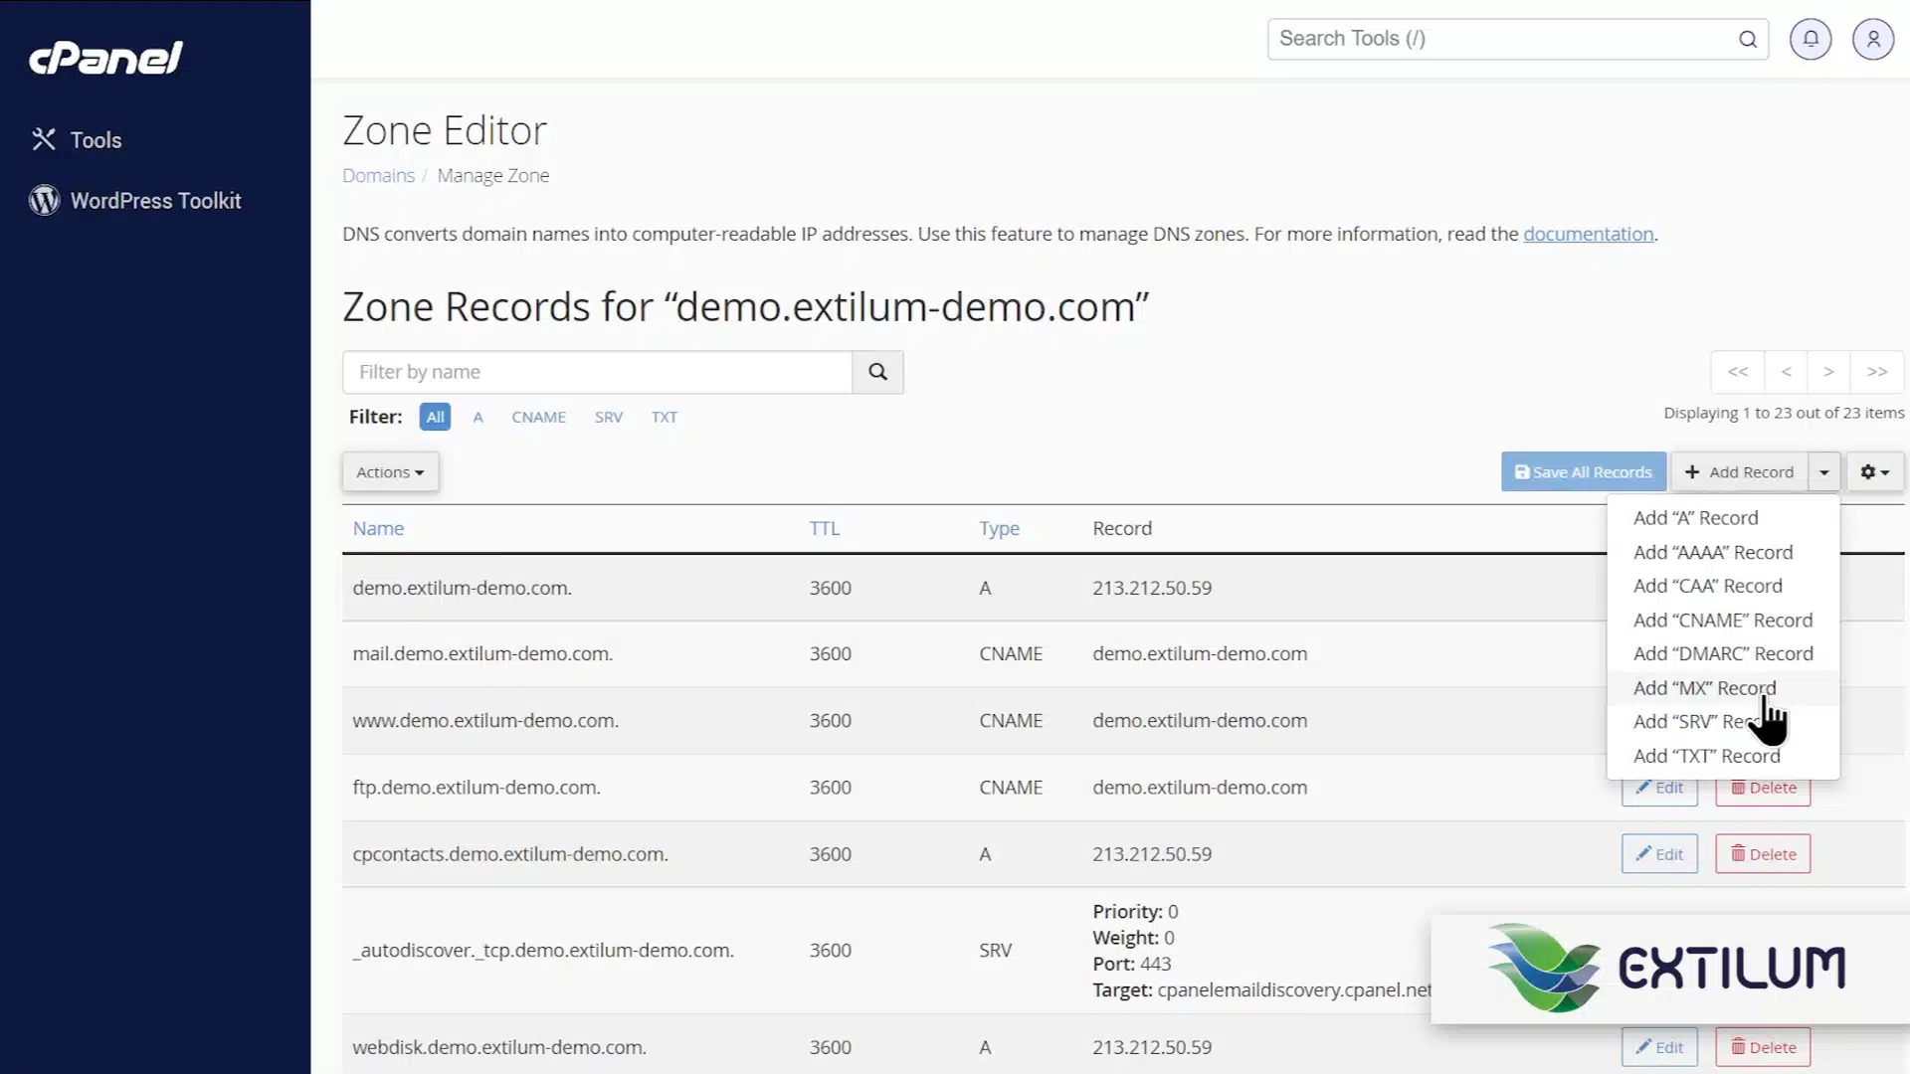The height and width of the screenshot is (1074, 1910).
Task: Edit the webdisk.demo.extilum-demo.com record
Action: [x=1659, y=1047]
